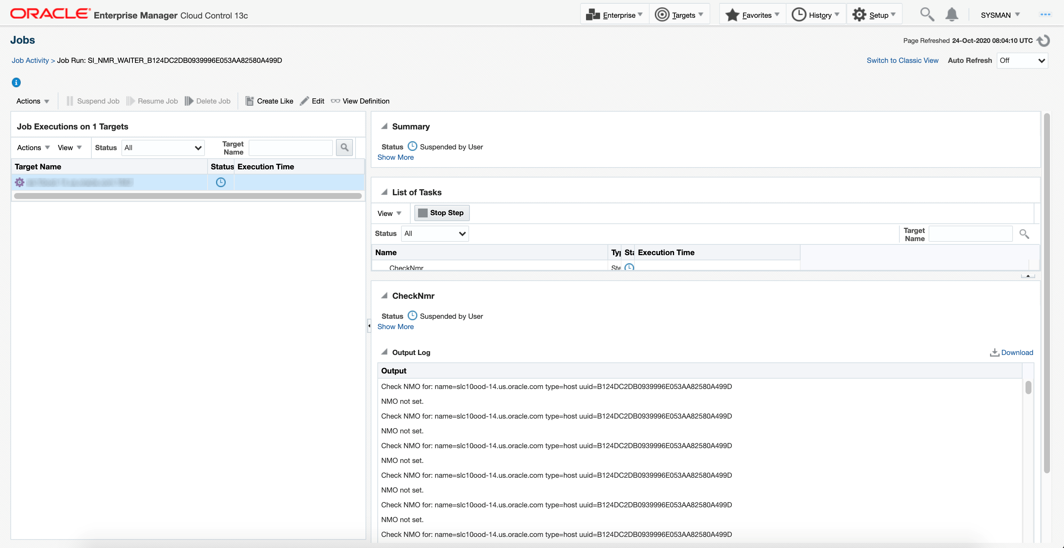Screen dimensions: 1064x548
Task: Click horizontal scrollbar in Job Executions table
Action: 188,196
